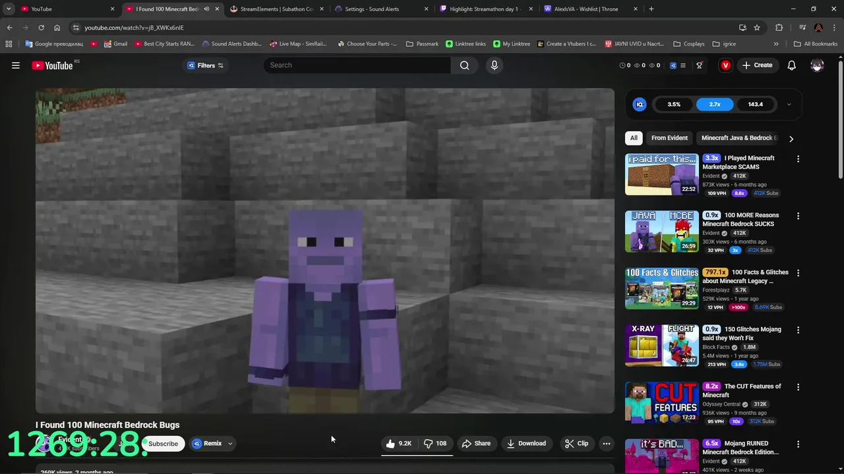
Task: Open options for 100 Facts & Glitches video
Action: (798, 273)
